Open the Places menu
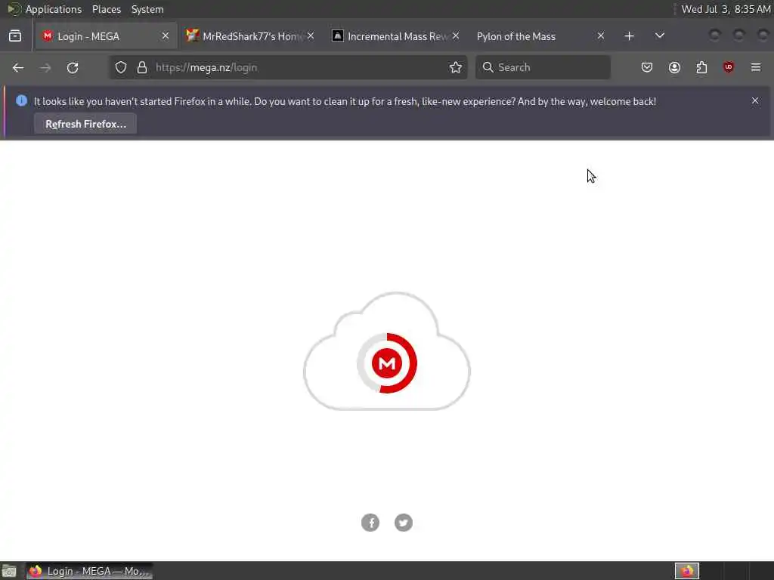This screenshot has height=580, width=774. (x=106, y=9)
